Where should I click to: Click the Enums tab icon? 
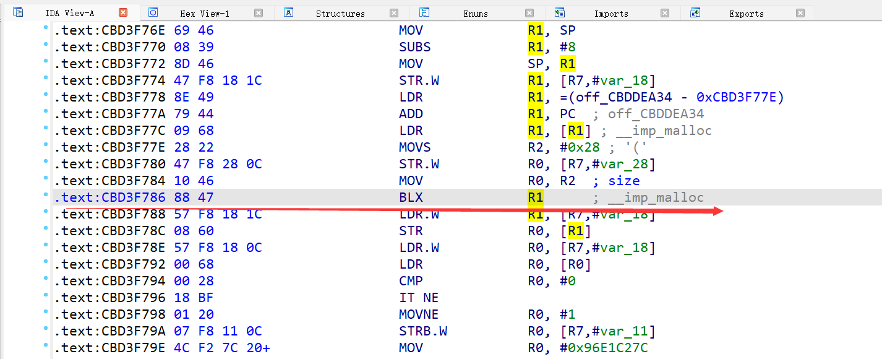(x=424, y=12)
